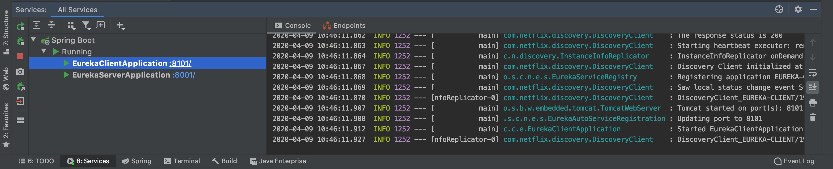
Task: Open the Services settings gear
Action: tap(798, 9)
